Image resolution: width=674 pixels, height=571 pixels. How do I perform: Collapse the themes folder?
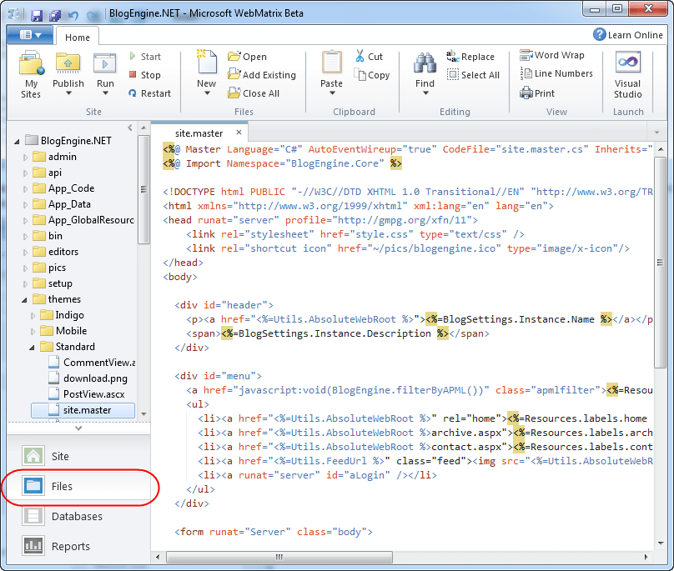click(24, 300)
